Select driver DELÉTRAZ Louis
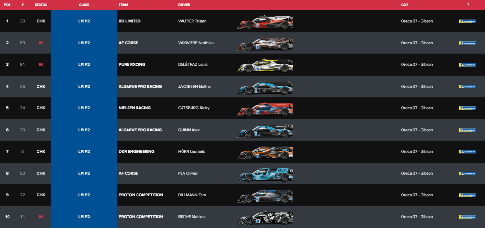This screenshot has height=228, width=485. [192, 65]
